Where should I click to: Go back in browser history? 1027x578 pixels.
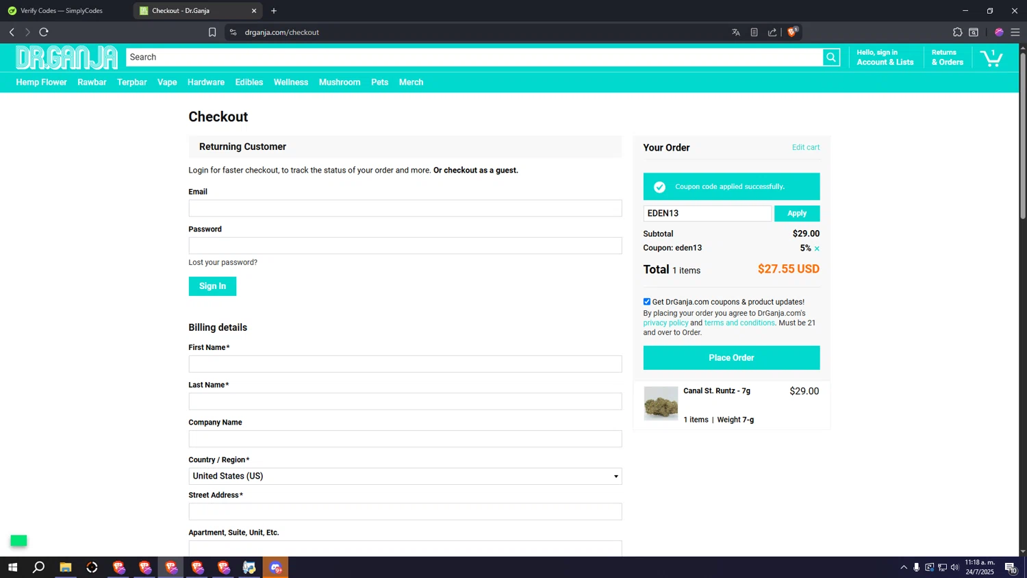[12, 32]
